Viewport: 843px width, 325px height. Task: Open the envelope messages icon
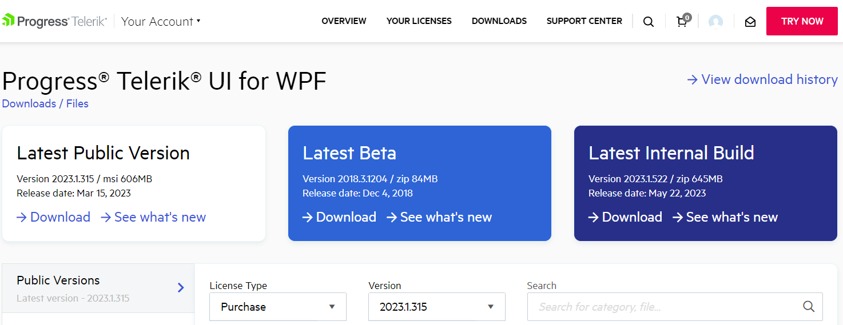(750, 22)
